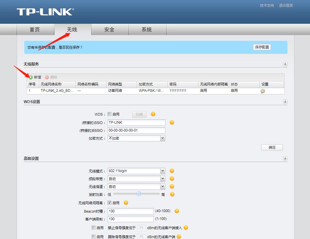This screenshot has height=239, width=310.
Task: Open the gear settings icon for TP-LINK_2.4G network
Action: coord(262,91)
